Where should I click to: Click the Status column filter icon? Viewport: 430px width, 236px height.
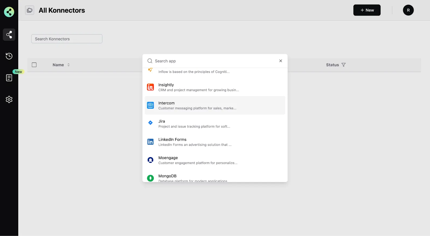[x=343, y=65]
